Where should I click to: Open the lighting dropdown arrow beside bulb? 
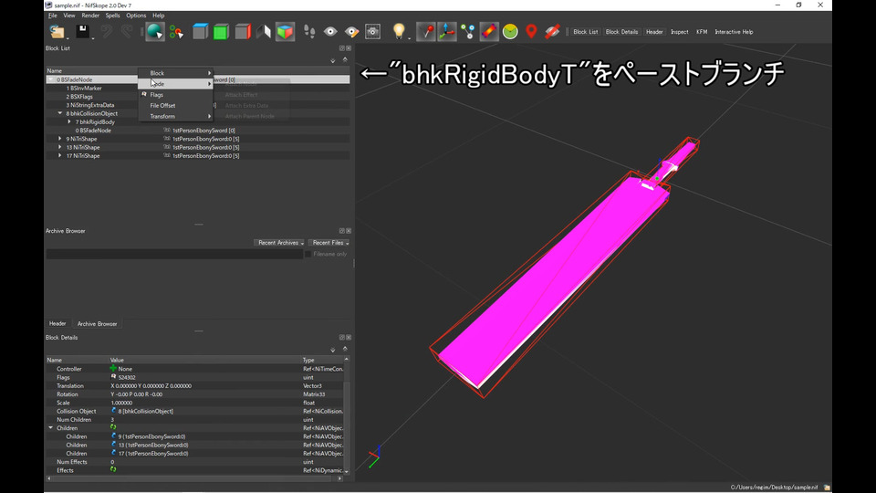409,37
